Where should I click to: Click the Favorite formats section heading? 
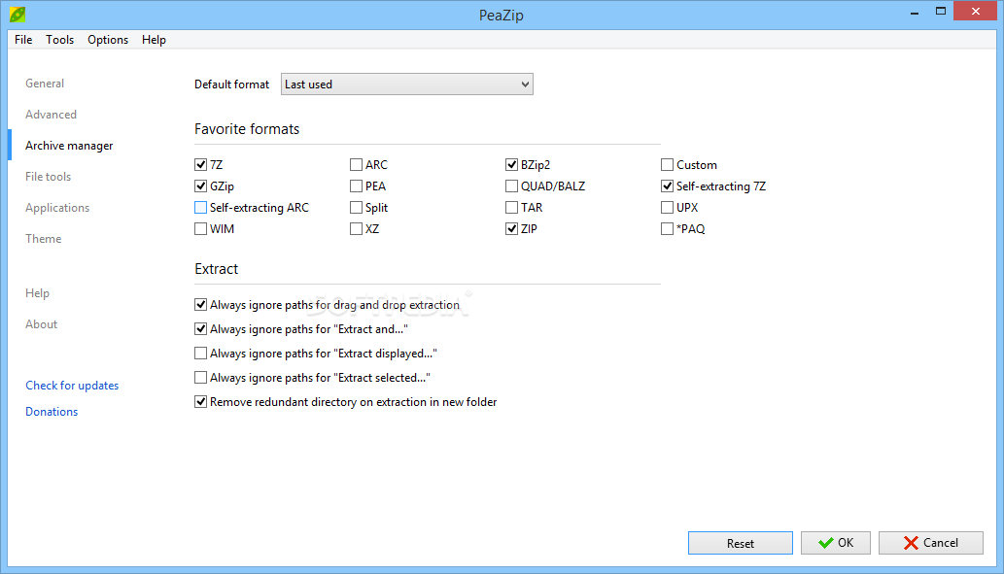247,129
